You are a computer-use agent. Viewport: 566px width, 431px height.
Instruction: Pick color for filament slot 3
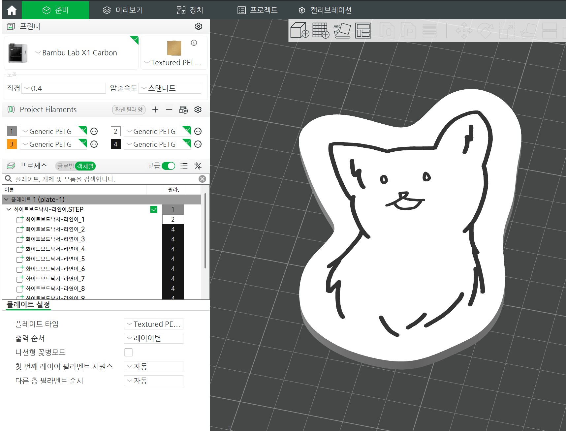click(x=12, y=144)
